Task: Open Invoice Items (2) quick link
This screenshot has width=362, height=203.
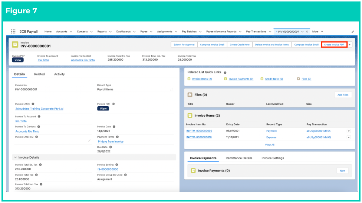Action: pyautogui.click(x=202, y=79)
